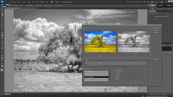Click the Sign In link
This screenshot has width=173, height=97.
[58, 2]
